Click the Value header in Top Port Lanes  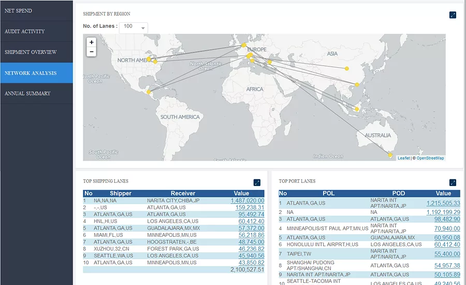point(443,193)
